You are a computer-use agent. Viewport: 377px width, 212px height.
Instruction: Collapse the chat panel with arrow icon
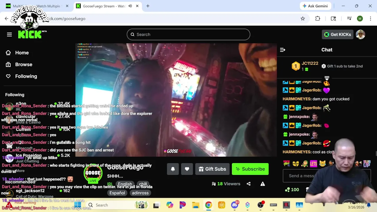tap(282, 50)
